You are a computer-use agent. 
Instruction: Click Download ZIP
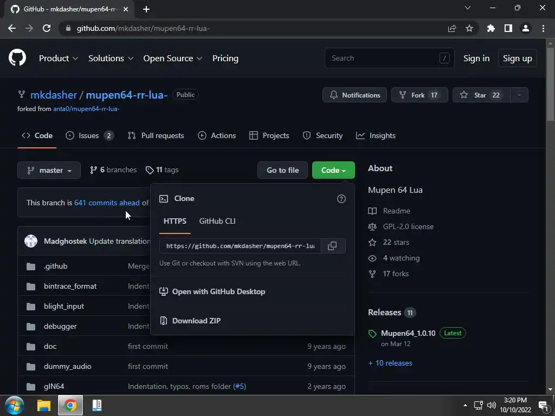pos(196,321)
